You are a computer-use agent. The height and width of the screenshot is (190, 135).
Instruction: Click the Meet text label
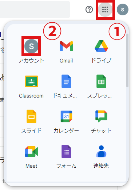pos(31,166)
